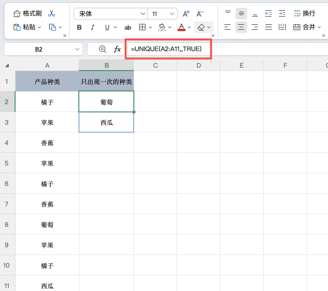Click the justify alignment icon
The height and width of the screenshot is (291, 328).
click(268, 27)
